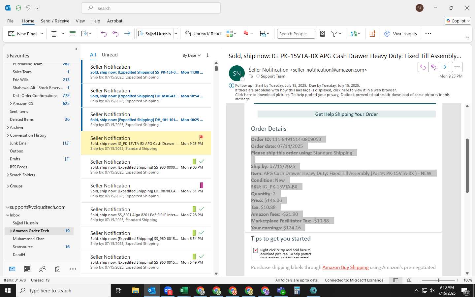
Task: Adjust the zoom slider handle in status bar
Action: click(x=438, y=280)
